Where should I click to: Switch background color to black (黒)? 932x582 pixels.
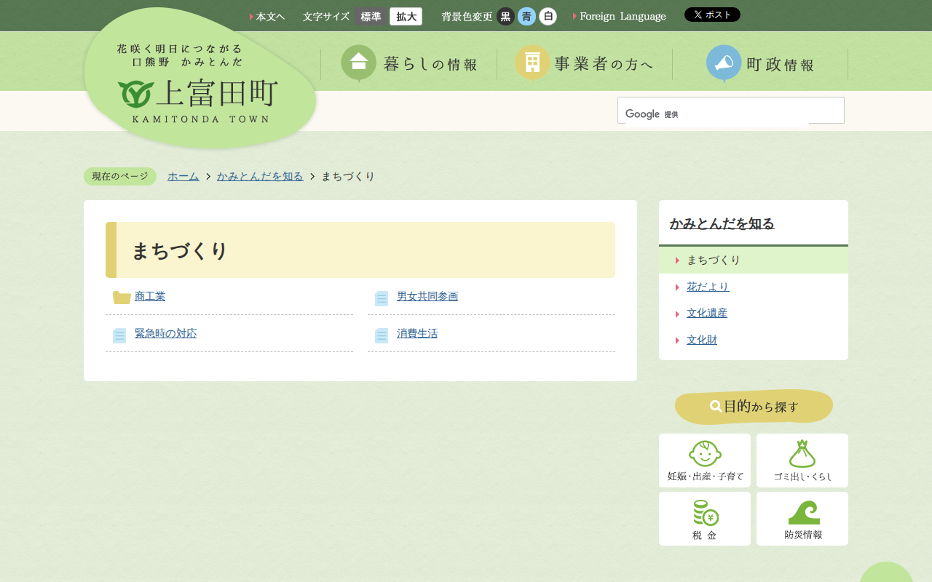pos(505,17)
